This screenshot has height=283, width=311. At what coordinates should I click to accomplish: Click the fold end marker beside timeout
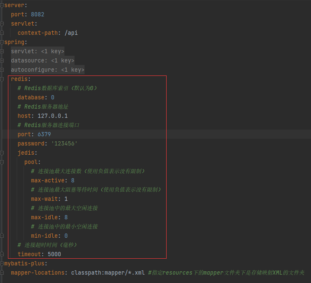[x=2, y=254]
